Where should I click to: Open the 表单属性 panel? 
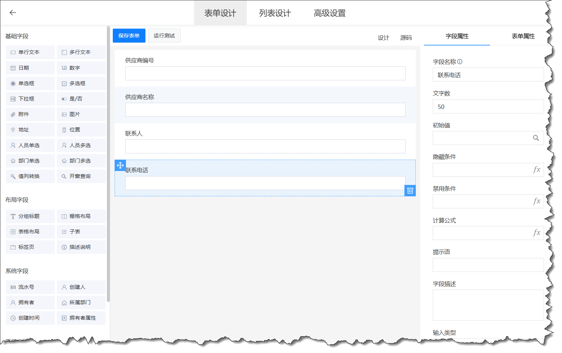[x=523, y=36]
